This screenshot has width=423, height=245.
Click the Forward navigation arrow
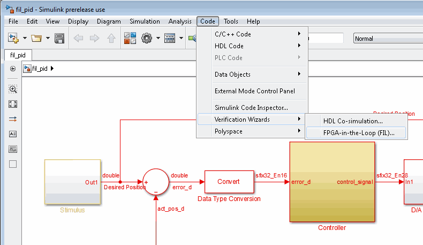coord(94,38)
